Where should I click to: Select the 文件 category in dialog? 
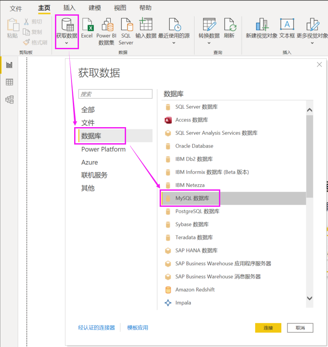click(88, 123)
